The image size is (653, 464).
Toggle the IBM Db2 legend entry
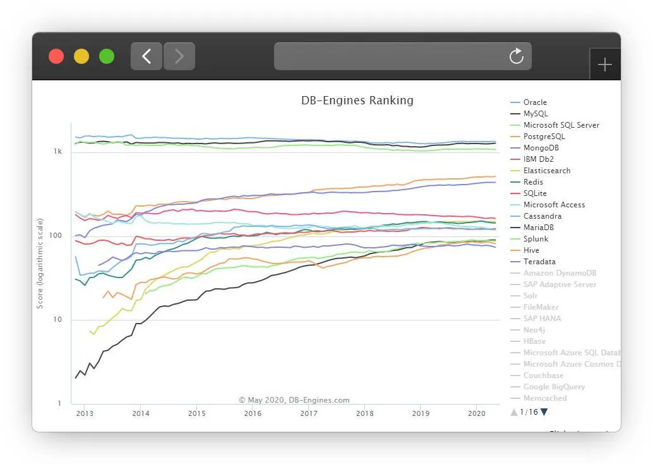click(x=532, y=159)
